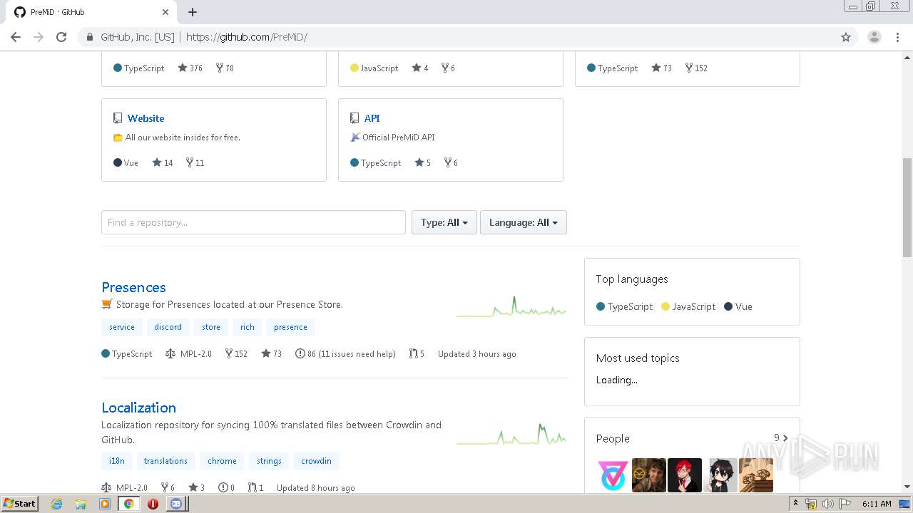Open the Localization repository
This screenshot has height=513, width=913.
tap(138, 408)
